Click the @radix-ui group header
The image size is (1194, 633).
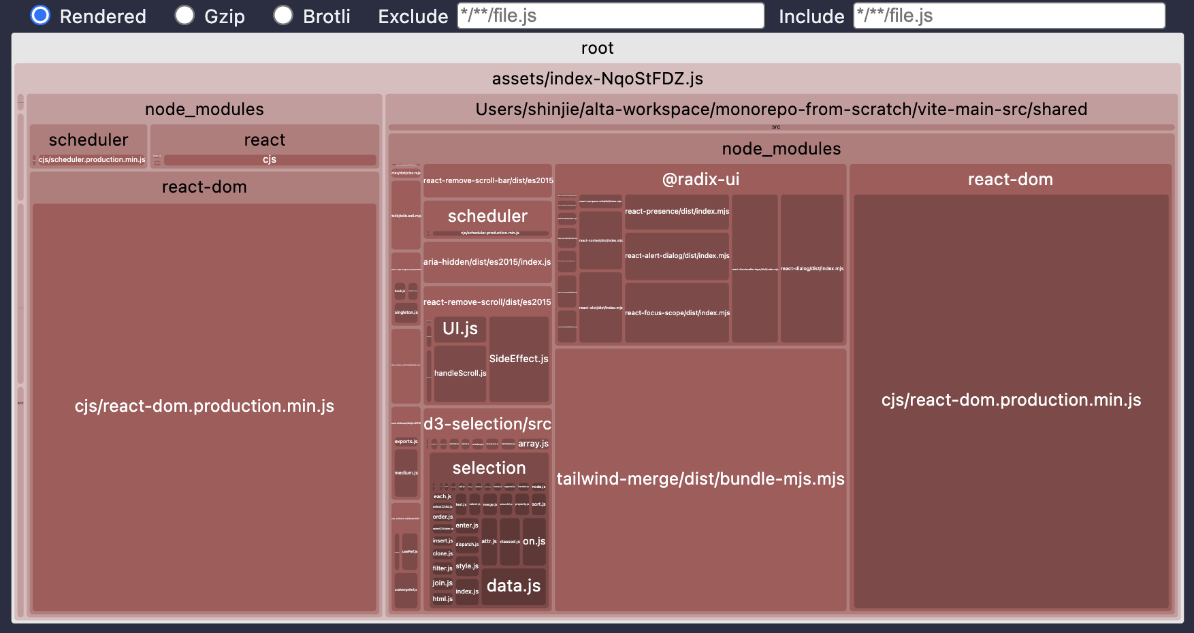click(x=700, y=179)
